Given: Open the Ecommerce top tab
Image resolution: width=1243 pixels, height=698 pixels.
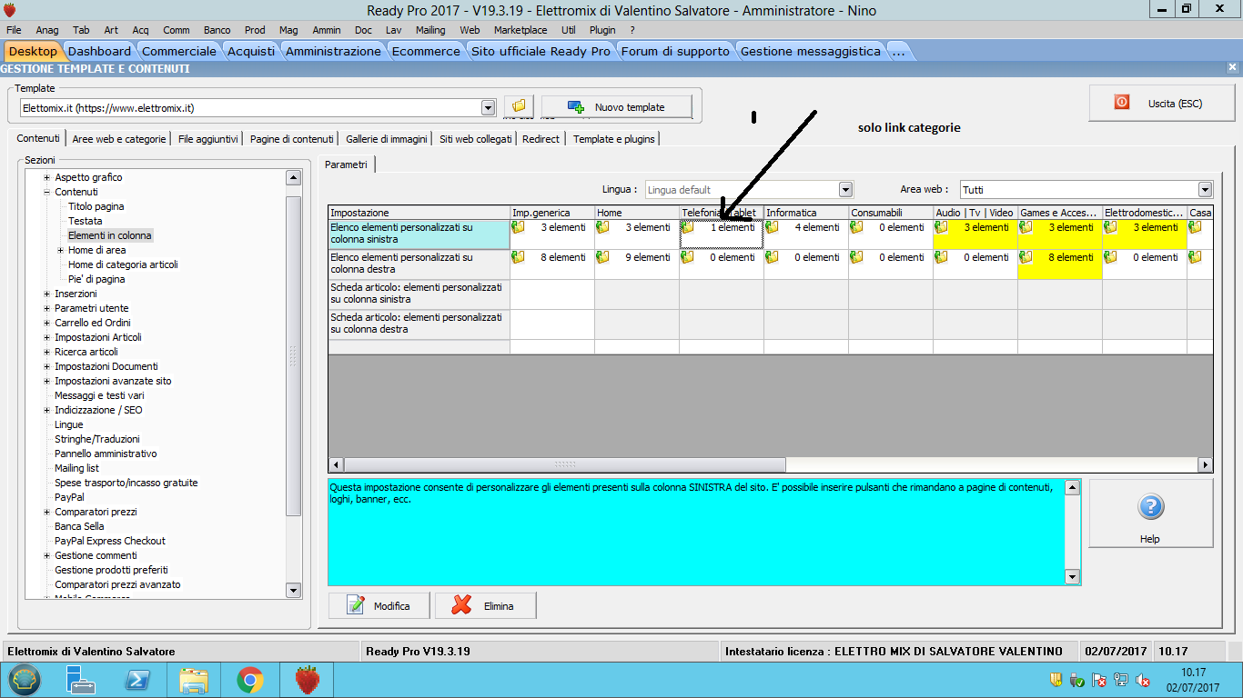Looking at the screenshot, I should [x=426, y=51].
